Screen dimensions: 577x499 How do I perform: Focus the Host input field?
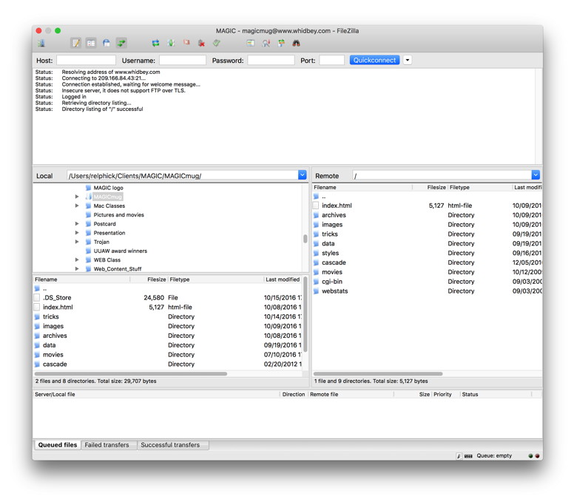click(86, 61)
